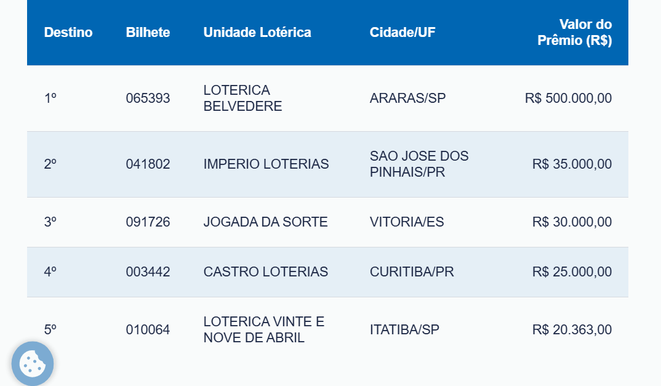Select LOTERICA BELVEDERE cell
Viewport: 661px width, 386px height.
(x=243, y=98)
